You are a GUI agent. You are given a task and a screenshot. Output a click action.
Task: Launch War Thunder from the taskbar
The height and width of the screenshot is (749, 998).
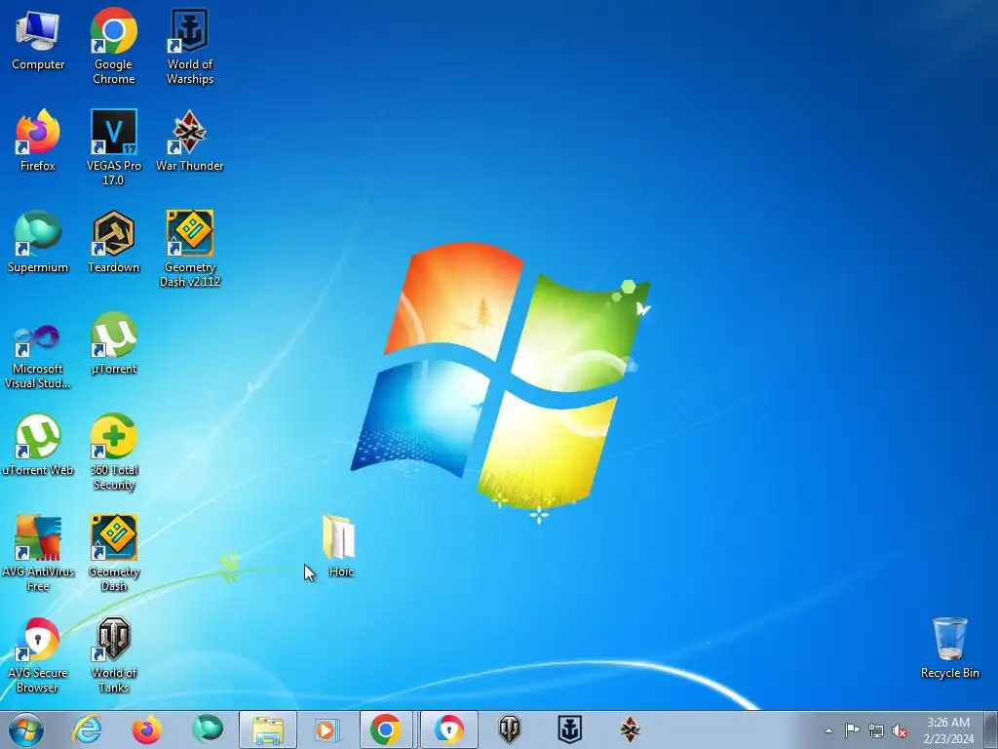[x=631, y=729]
